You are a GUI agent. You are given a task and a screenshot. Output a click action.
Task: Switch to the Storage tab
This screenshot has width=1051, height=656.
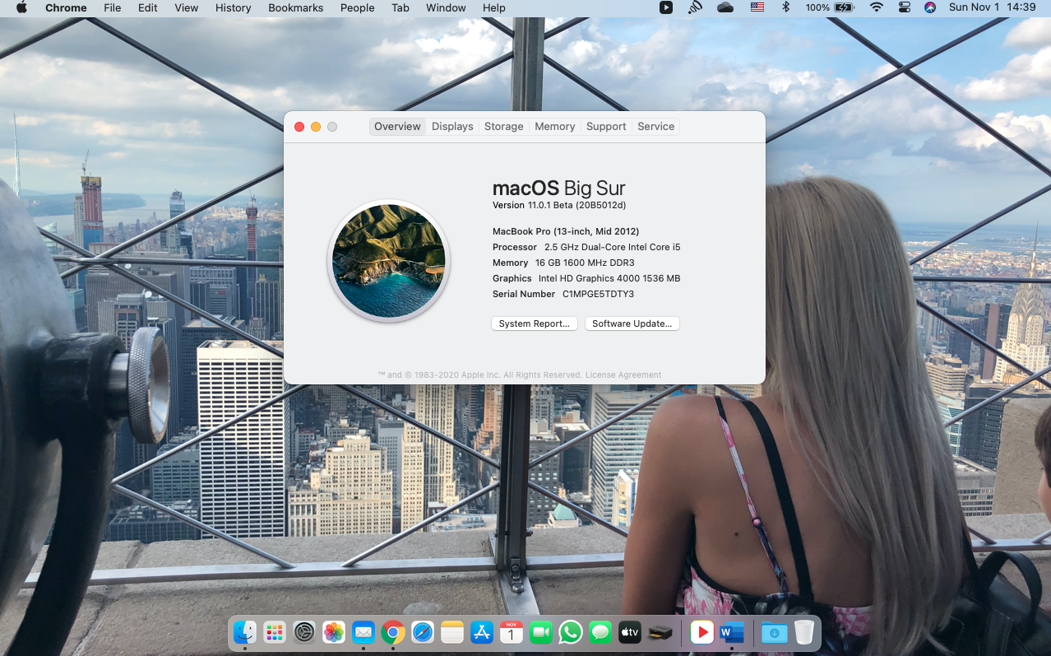point(504,126)
